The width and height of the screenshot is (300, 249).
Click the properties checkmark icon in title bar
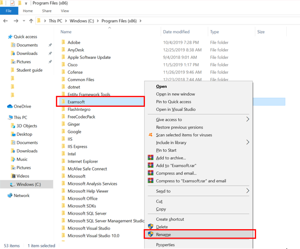[x=12, y=3]
